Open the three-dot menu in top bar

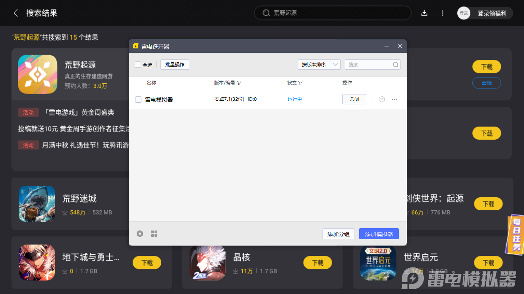tap(443, 13)
